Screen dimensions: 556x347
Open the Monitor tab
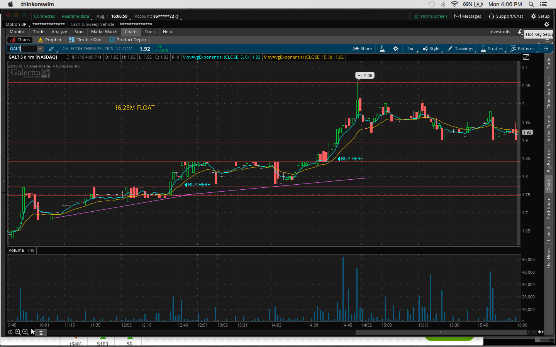click(18, 32)
